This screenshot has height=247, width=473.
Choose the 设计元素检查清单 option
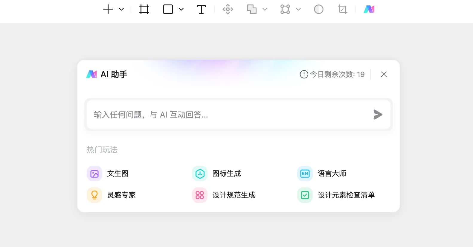coord(346,195)
